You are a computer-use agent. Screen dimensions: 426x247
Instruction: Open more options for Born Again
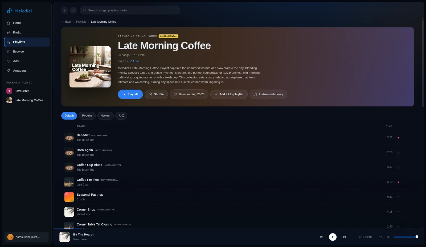(408, 153)
